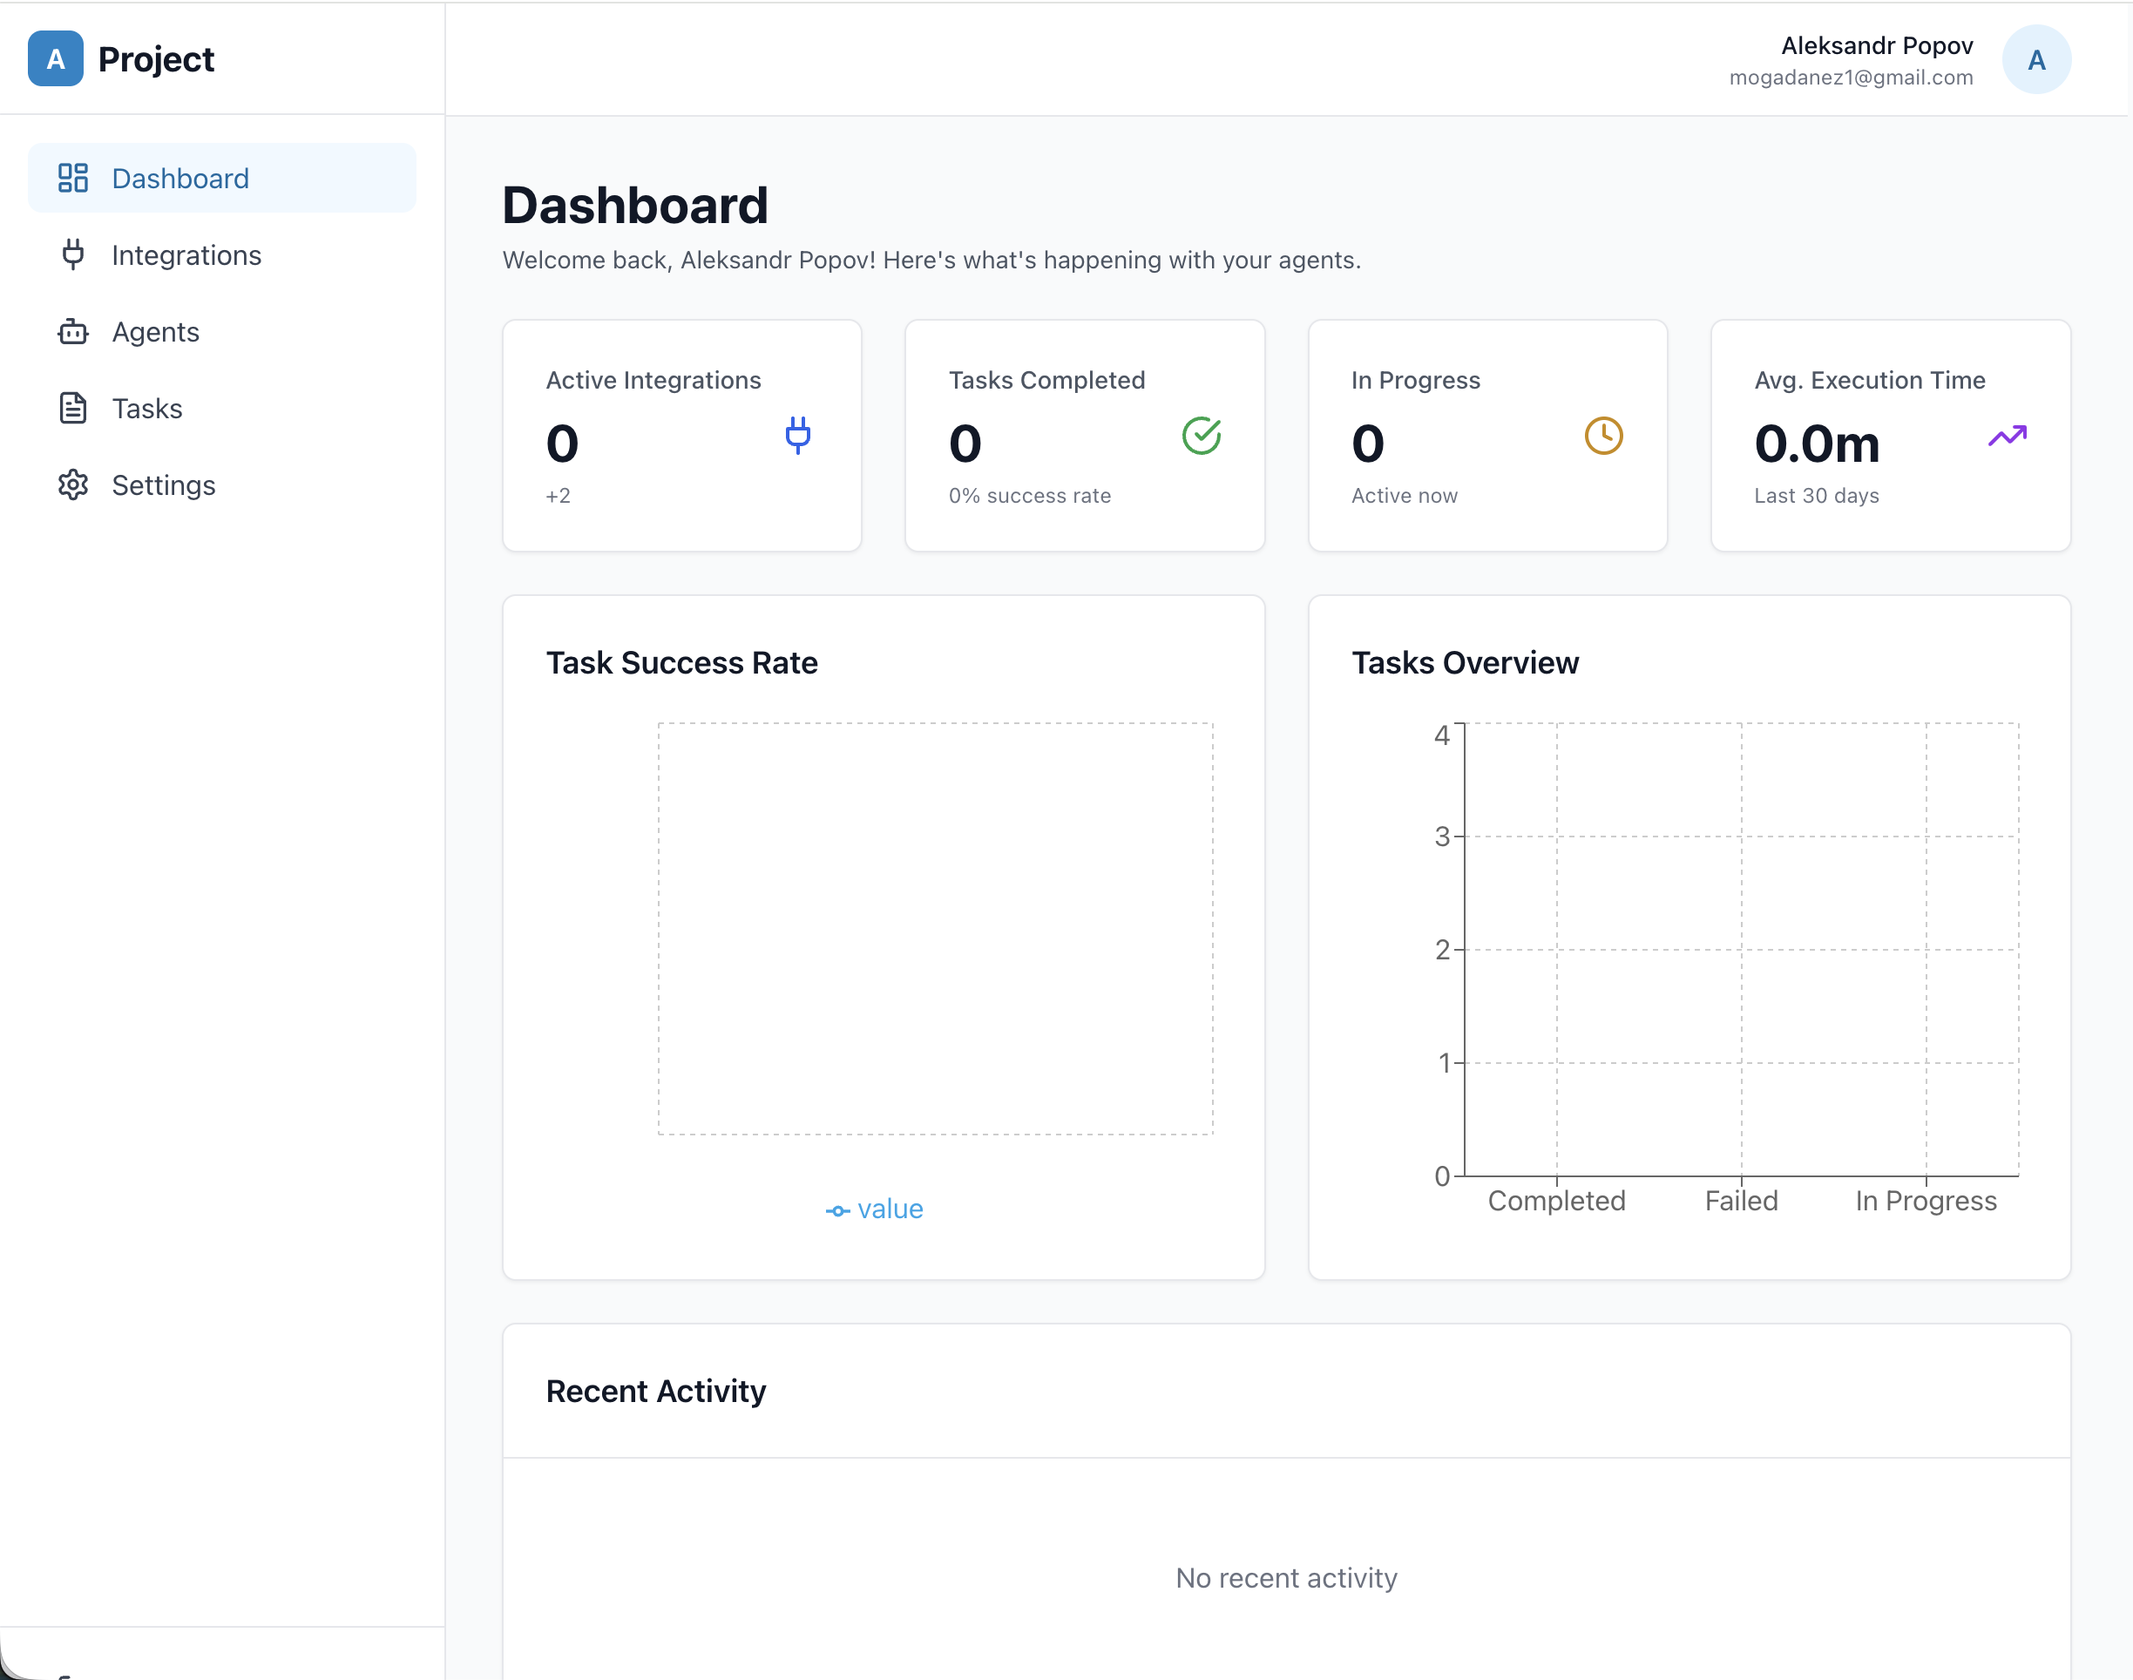Click the blue plug icon on Active Integrations card
The height and width of the screenshot is (1680, 2133).
tap(797, 435)
